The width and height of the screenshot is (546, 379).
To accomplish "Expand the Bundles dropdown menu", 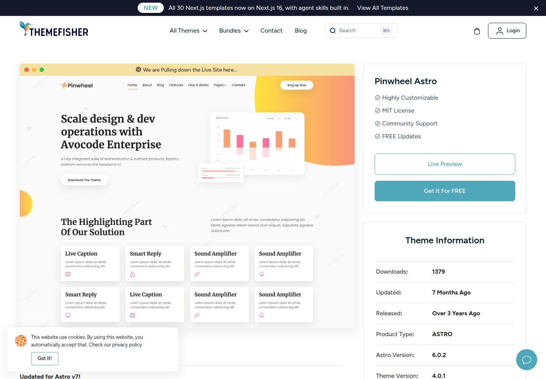I will tap(234, 31).
